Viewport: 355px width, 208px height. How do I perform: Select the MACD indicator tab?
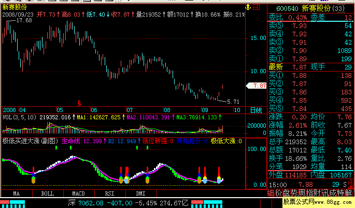coord(79,193)
